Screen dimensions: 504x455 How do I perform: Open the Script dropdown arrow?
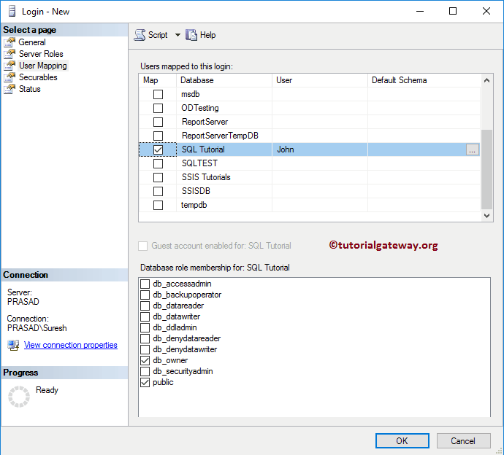pyautogui.click(x=177, y=35)
